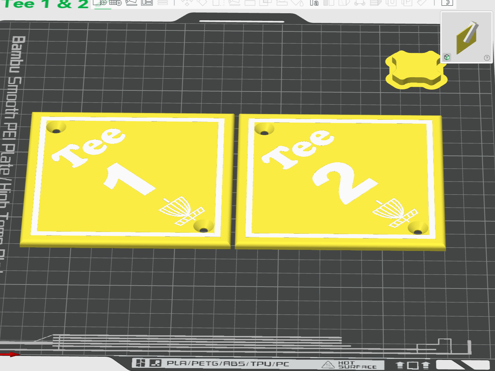
Task: Click the 'Tee 1 & 2' title text
Action: 46,4
